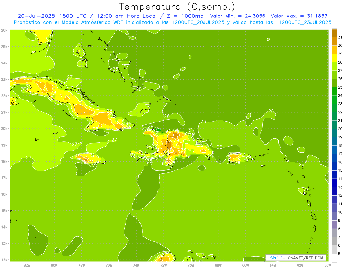Click the '24N' latitude axis label
Screen dimensions: 348x269
click(x=4, y=63)
